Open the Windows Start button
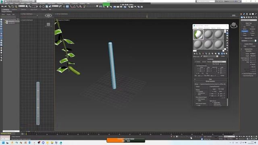This screenshot has height=145, width=258. tap(3, 143)
